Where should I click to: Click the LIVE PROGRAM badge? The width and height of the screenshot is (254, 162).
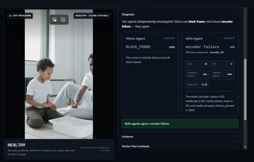coord(20,16)
